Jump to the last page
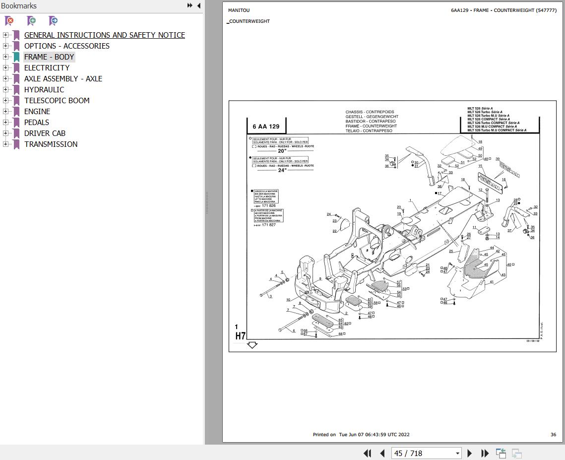 tap(485, 453)
